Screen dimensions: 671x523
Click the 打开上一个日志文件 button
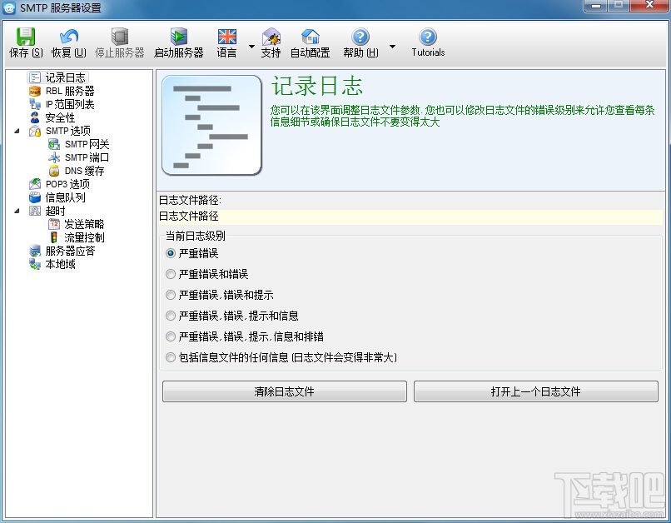pyautogui.click(x=536, y=391)
